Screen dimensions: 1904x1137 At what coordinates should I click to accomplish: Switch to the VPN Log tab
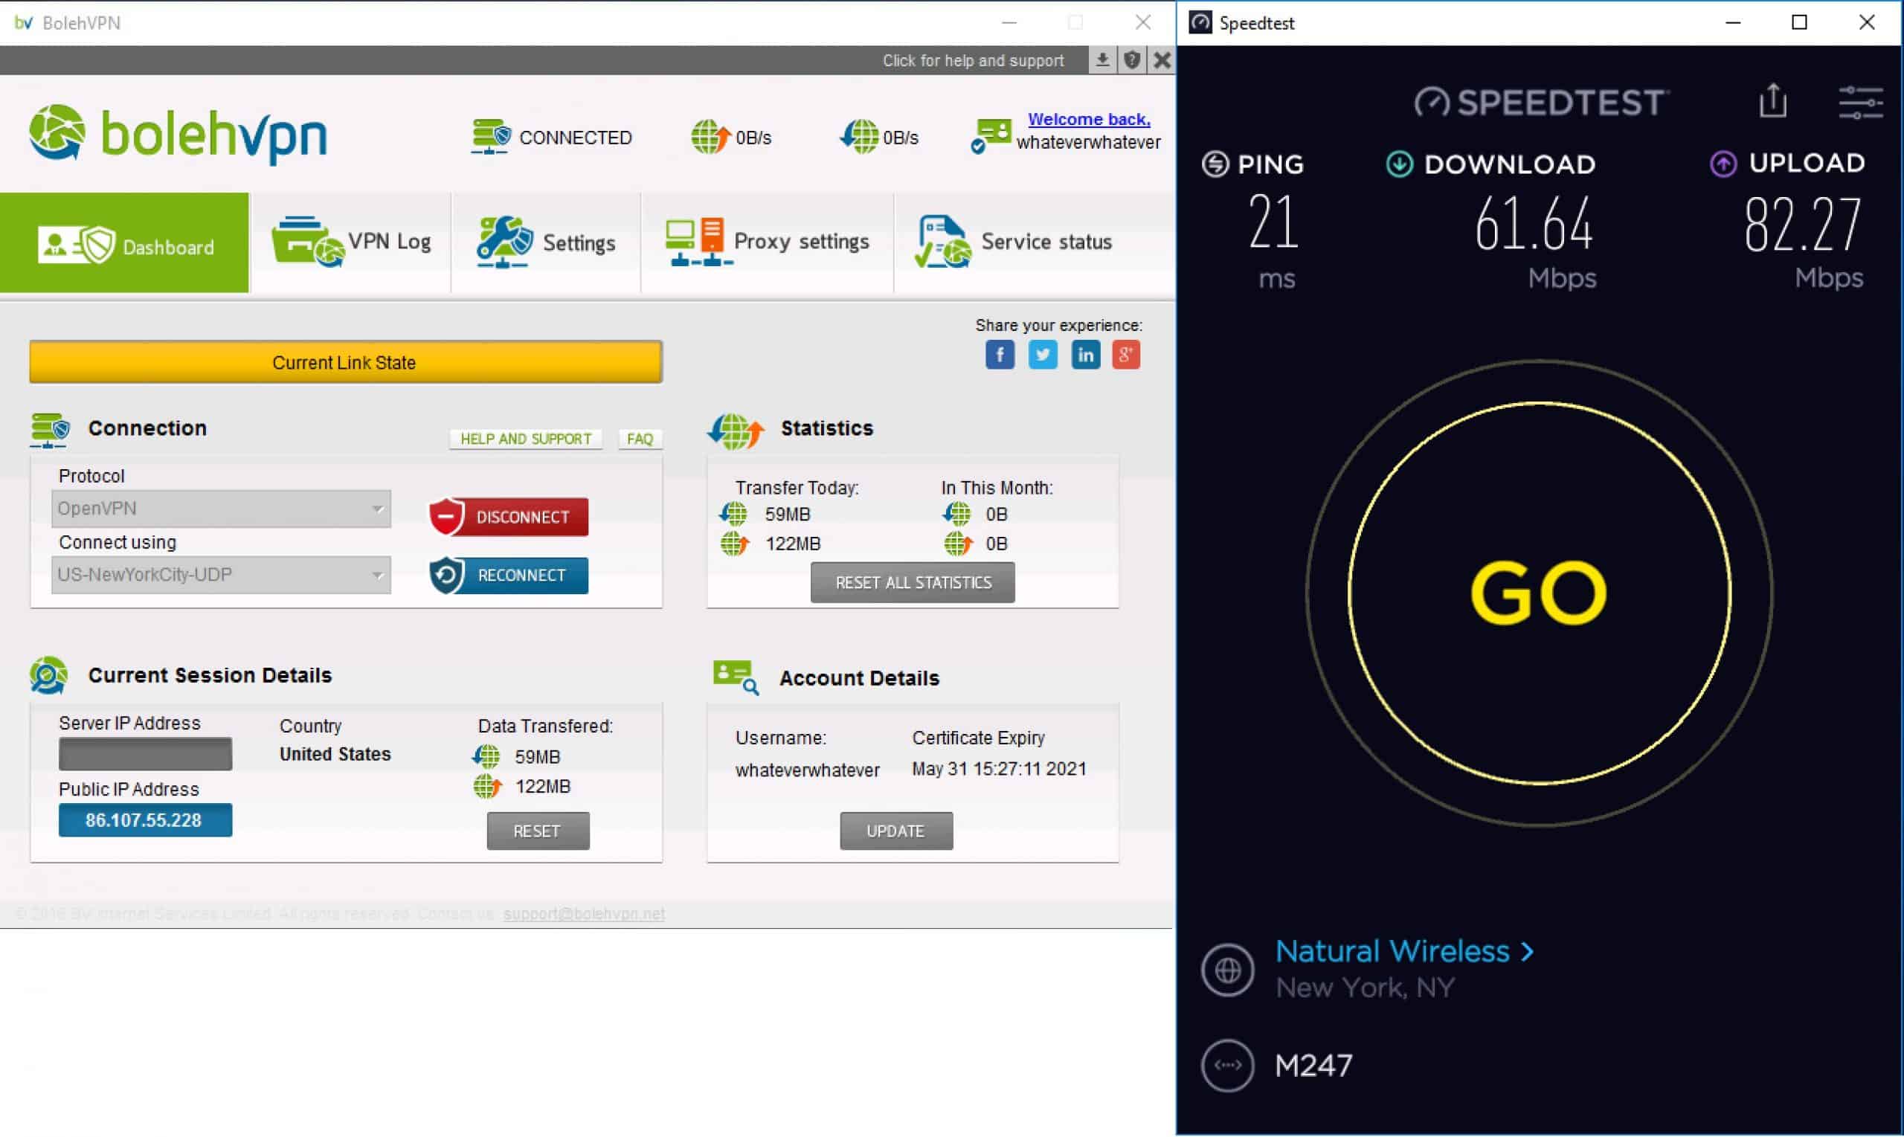click(351, 243)
